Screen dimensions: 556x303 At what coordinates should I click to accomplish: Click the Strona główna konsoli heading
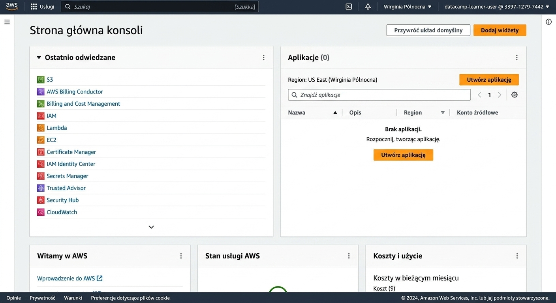[x=86, y=30]
